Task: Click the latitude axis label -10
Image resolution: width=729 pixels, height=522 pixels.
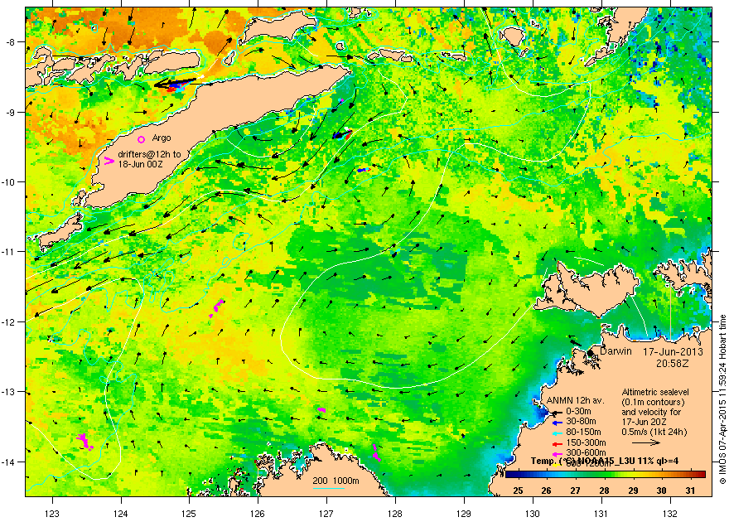Action: [9, 181]
